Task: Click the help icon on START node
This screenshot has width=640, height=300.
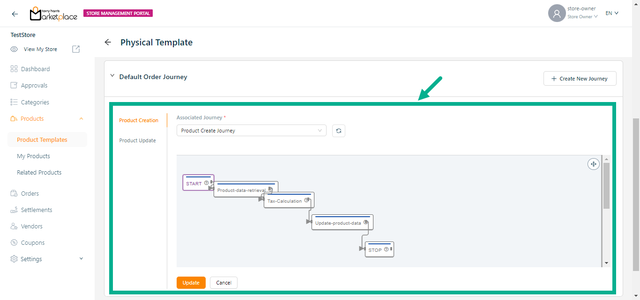Action: (x=206, y=183)
